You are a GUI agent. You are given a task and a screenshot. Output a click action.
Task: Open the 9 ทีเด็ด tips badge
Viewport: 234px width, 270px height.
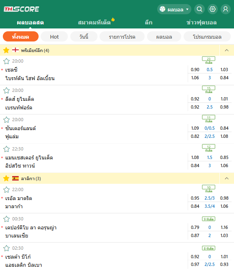click(x=208, y=219)
